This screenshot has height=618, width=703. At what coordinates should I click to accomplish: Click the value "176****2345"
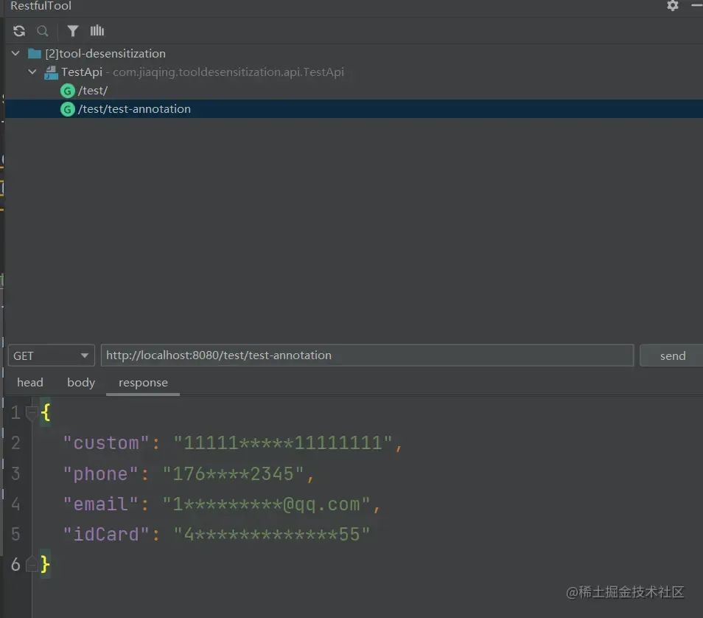(x=233, y=474)
